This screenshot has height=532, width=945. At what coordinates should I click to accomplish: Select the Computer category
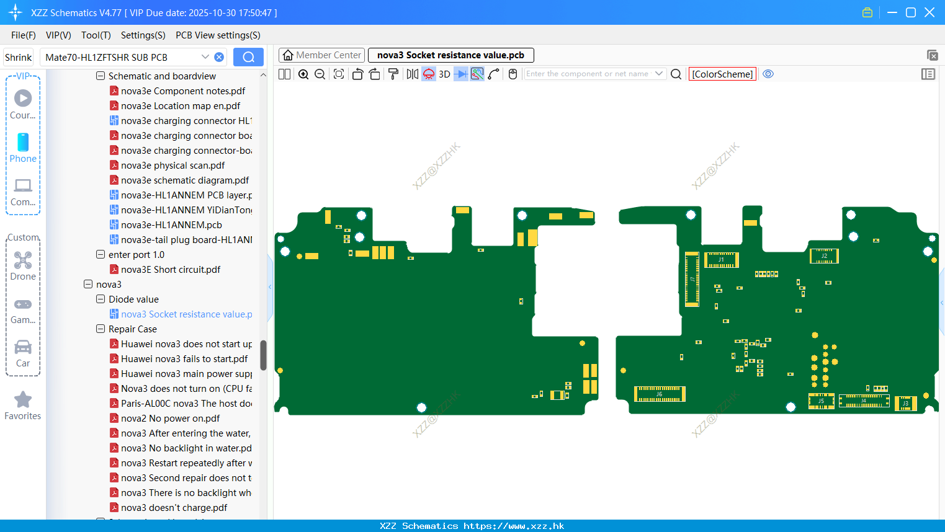click(x=23, y=192)
